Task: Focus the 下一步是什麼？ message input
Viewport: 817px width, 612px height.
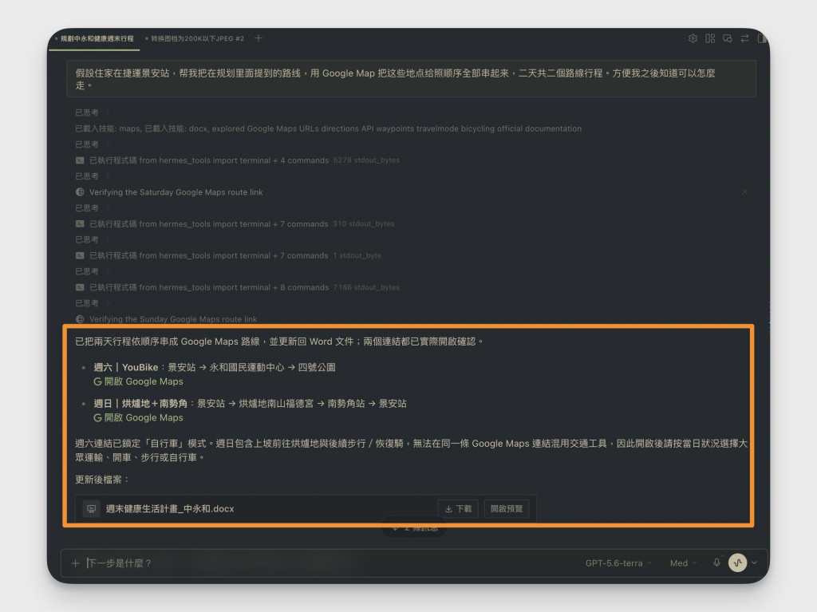Action: (x=328, y=563)
